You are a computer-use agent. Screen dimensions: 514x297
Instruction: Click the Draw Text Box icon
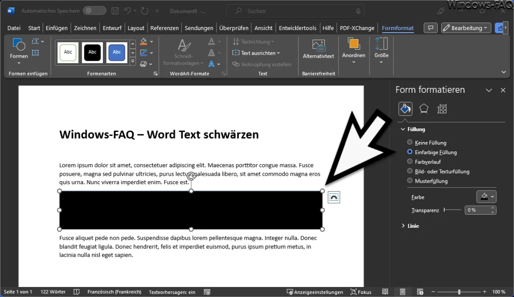click(x=36, y=53)
